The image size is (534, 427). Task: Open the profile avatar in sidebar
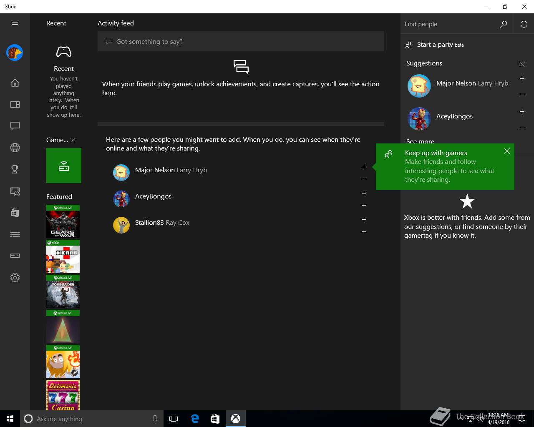tap(15, 53)
